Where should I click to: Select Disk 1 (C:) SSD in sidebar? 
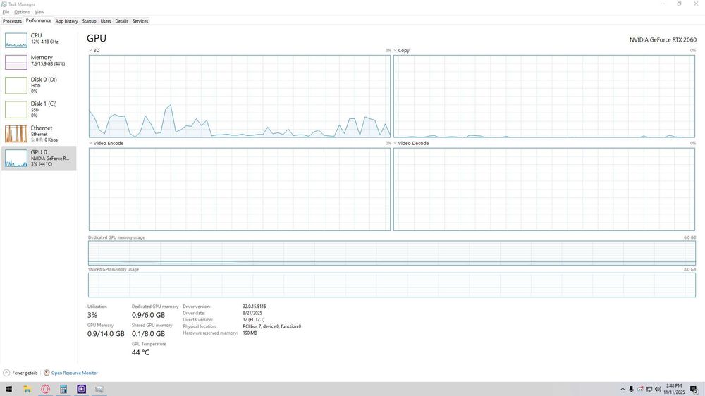pos(39,109)
